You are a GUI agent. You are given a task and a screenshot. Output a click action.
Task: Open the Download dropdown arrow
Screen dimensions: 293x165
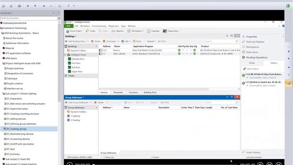click(119, 41)
